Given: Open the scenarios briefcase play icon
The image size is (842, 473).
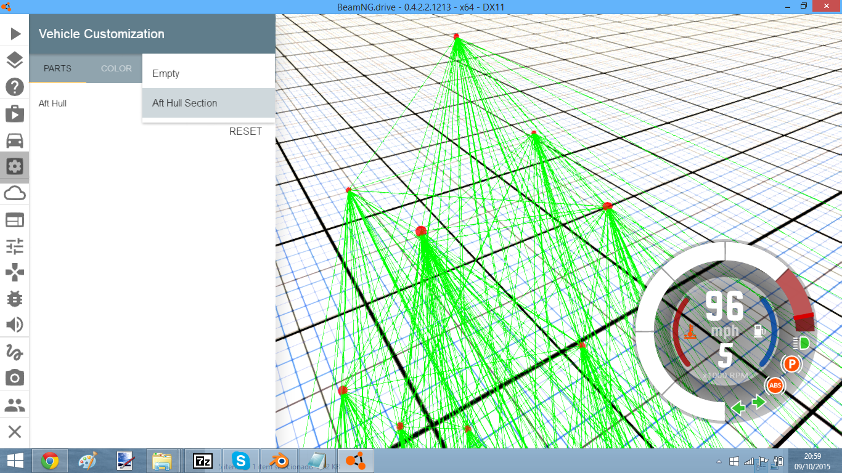Looking at the screenshot, I should click(15, 113).
